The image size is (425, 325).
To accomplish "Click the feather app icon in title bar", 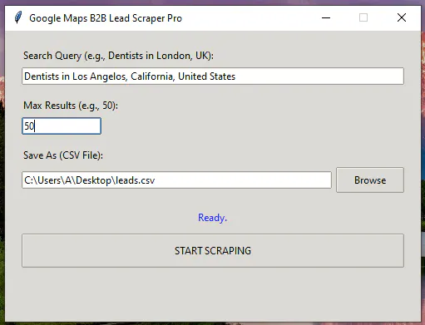I will pos(18,17).
